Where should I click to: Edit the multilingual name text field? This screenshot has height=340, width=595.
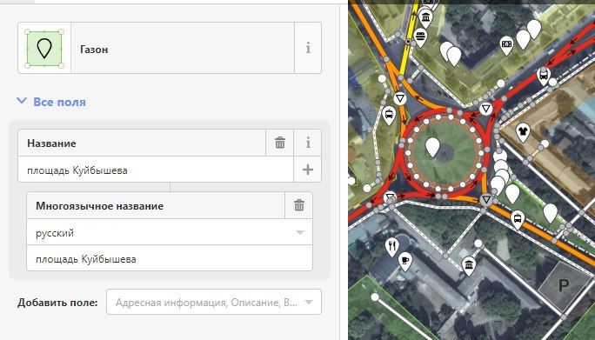[170, 258]
